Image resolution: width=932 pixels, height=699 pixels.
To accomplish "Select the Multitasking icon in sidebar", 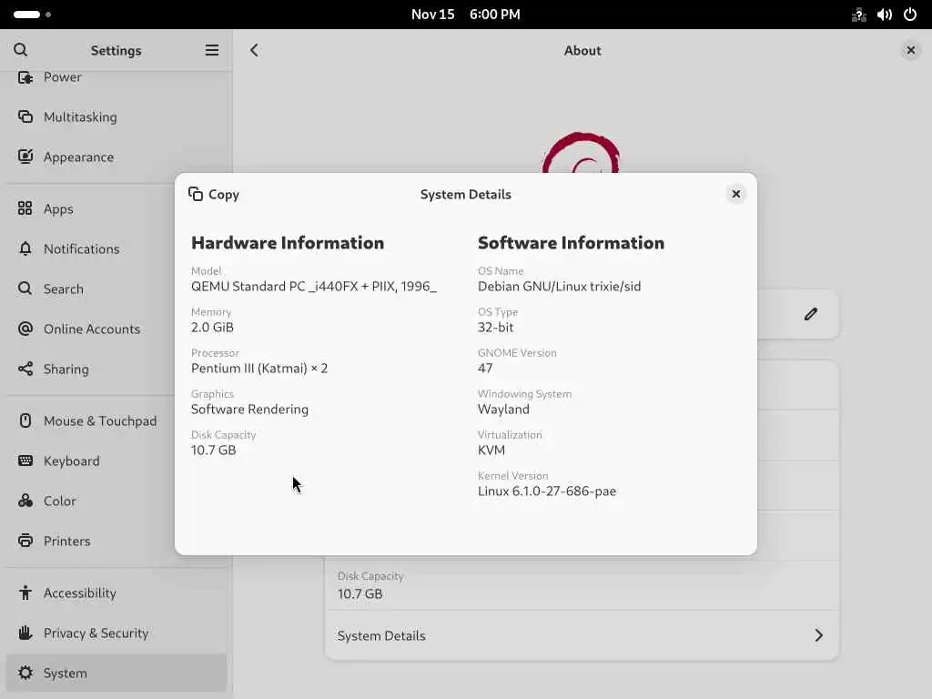I will 25,116.
